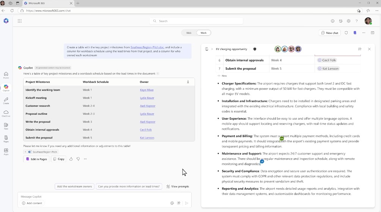Click the share icon in the Pages panel
Viewport: 381px width, 212px height.
point(360,49)
